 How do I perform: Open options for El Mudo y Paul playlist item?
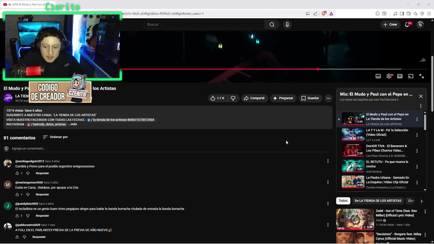pos(417,119)
